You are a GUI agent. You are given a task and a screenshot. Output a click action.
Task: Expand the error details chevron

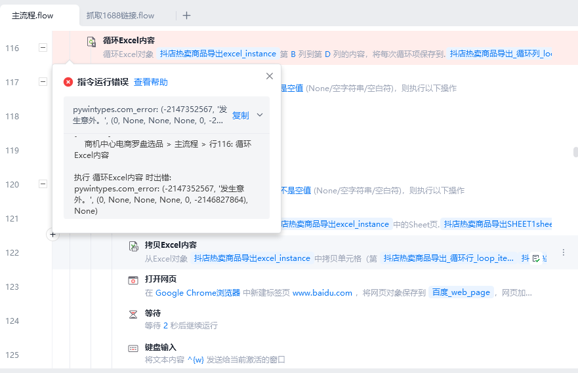pos(260,115)
